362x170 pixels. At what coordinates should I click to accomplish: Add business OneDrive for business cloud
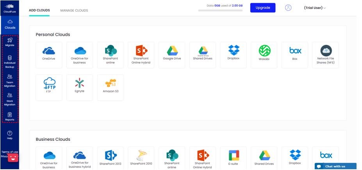(x=49, y=158)
